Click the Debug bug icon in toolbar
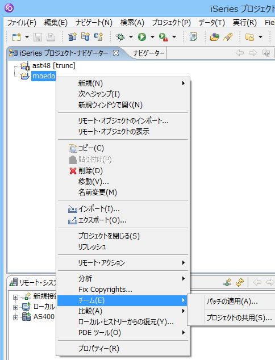This screenshot has width=275, height=360. [120, 37]
